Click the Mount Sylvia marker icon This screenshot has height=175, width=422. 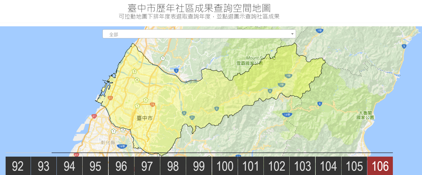pos(274,58)
